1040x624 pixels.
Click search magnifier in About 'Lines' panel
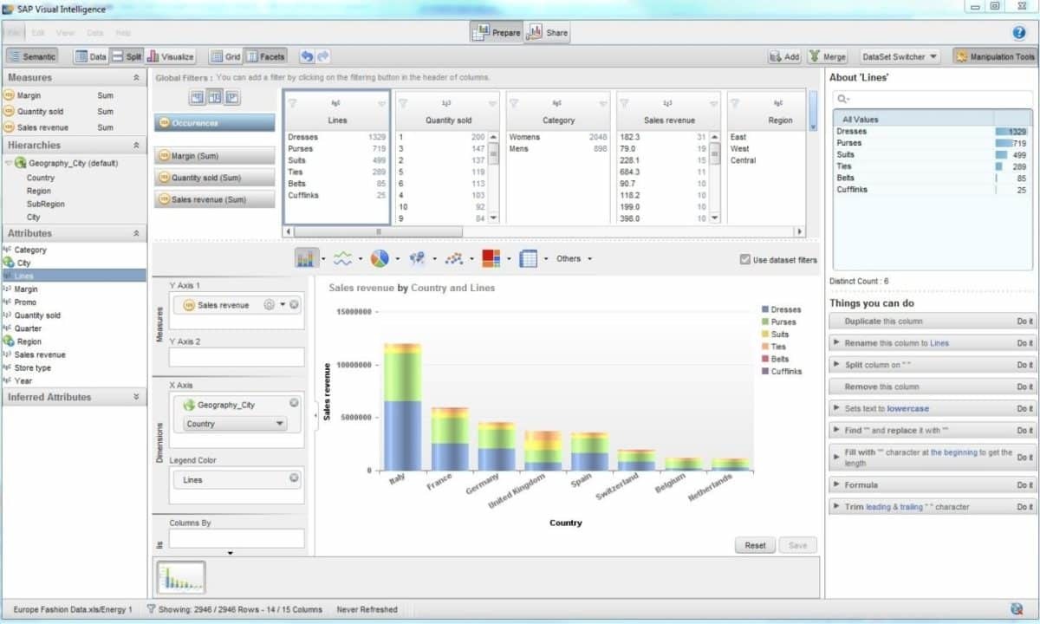(841, 100)
